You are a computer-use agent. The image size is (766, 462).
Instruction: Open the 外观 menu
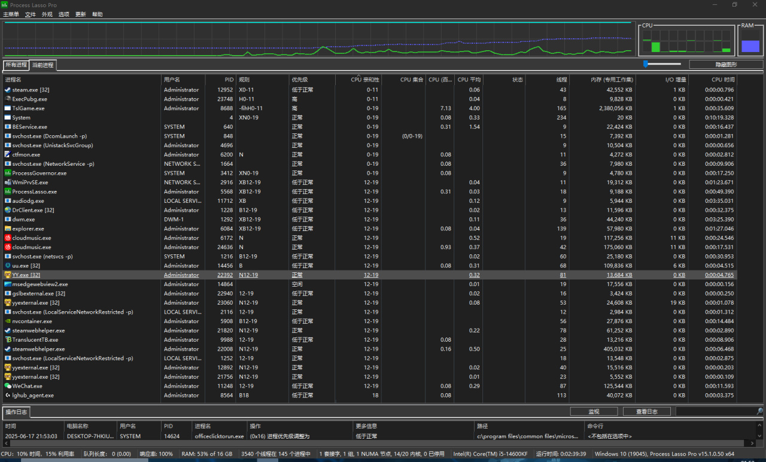pos(47,14)
